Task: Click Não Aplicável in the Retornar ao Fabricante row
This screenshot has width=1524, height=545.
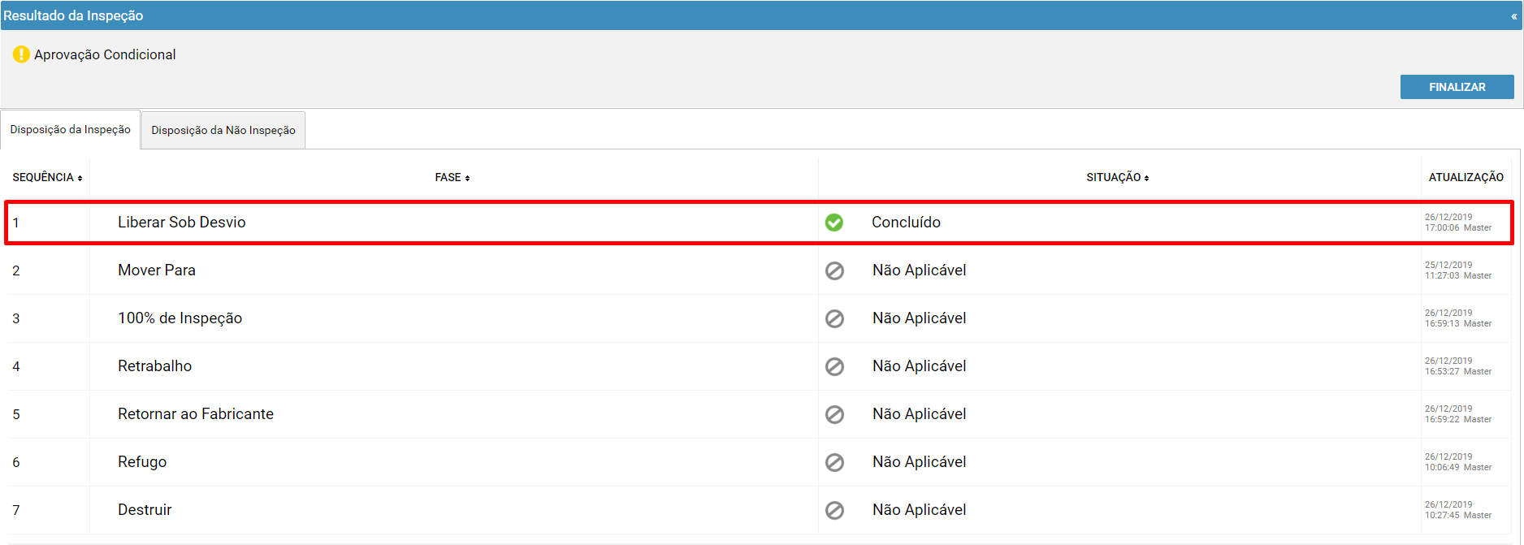Action: [x=919, y=414]
